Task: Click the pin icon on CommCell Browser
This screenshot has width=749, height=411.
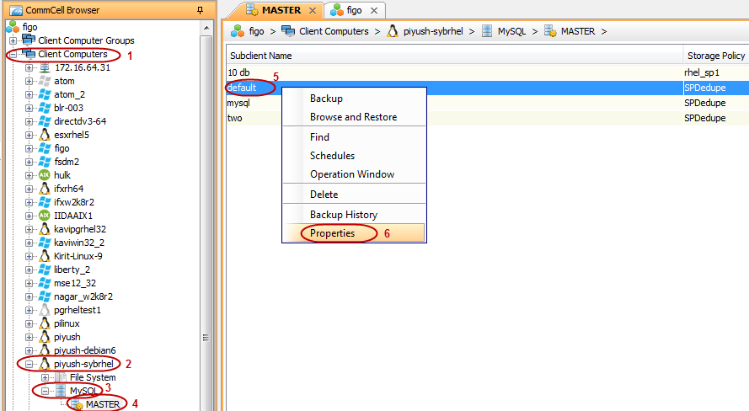Action: 199,10
